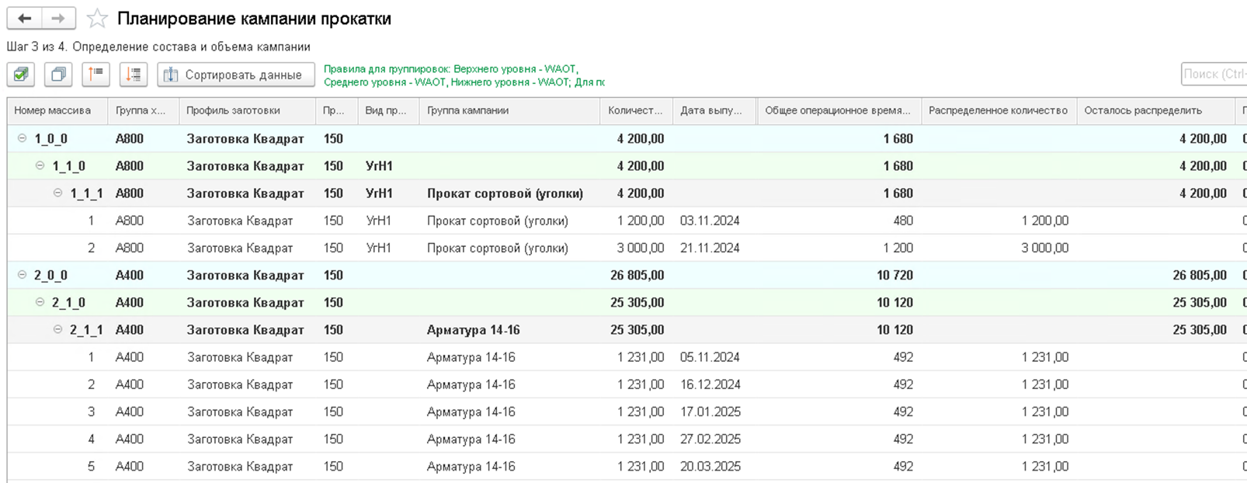Viewport: 1247px width, 483px height.
Task: Click the green check-all toolbar icon
Action: point(21,75)
